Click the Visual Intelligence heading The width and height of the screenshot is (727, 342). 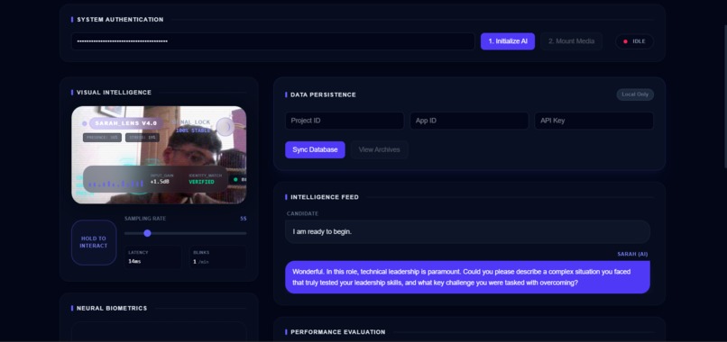[x=114, y=92]
